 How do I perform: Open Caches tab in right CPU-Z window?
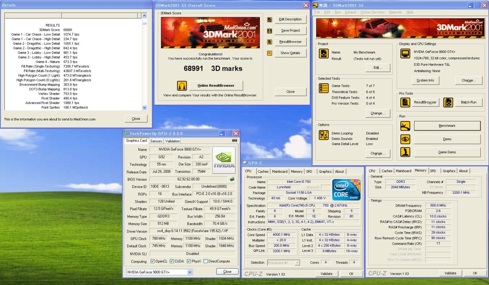tap(387, 171)
